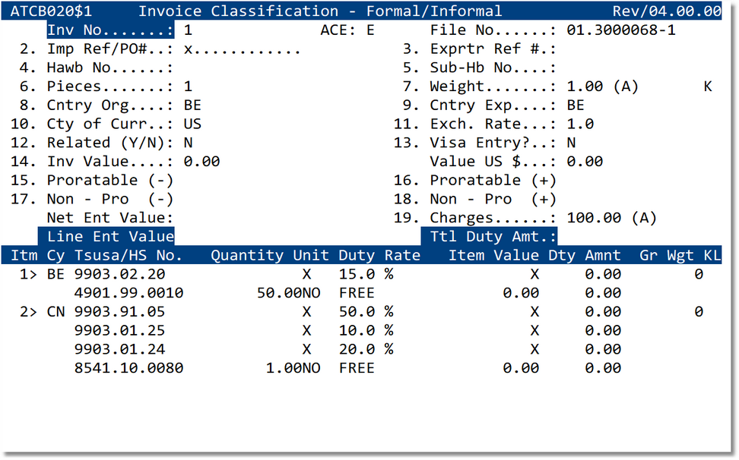Click tariff number 8541.10.0080
The height and width of the screenshot is (460, 739).
click(x=128, y=368)
